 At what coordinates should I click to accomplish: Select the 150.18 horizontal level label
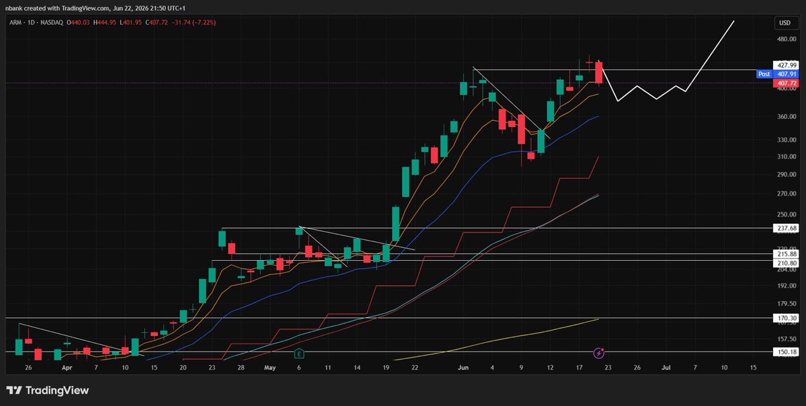784,352
